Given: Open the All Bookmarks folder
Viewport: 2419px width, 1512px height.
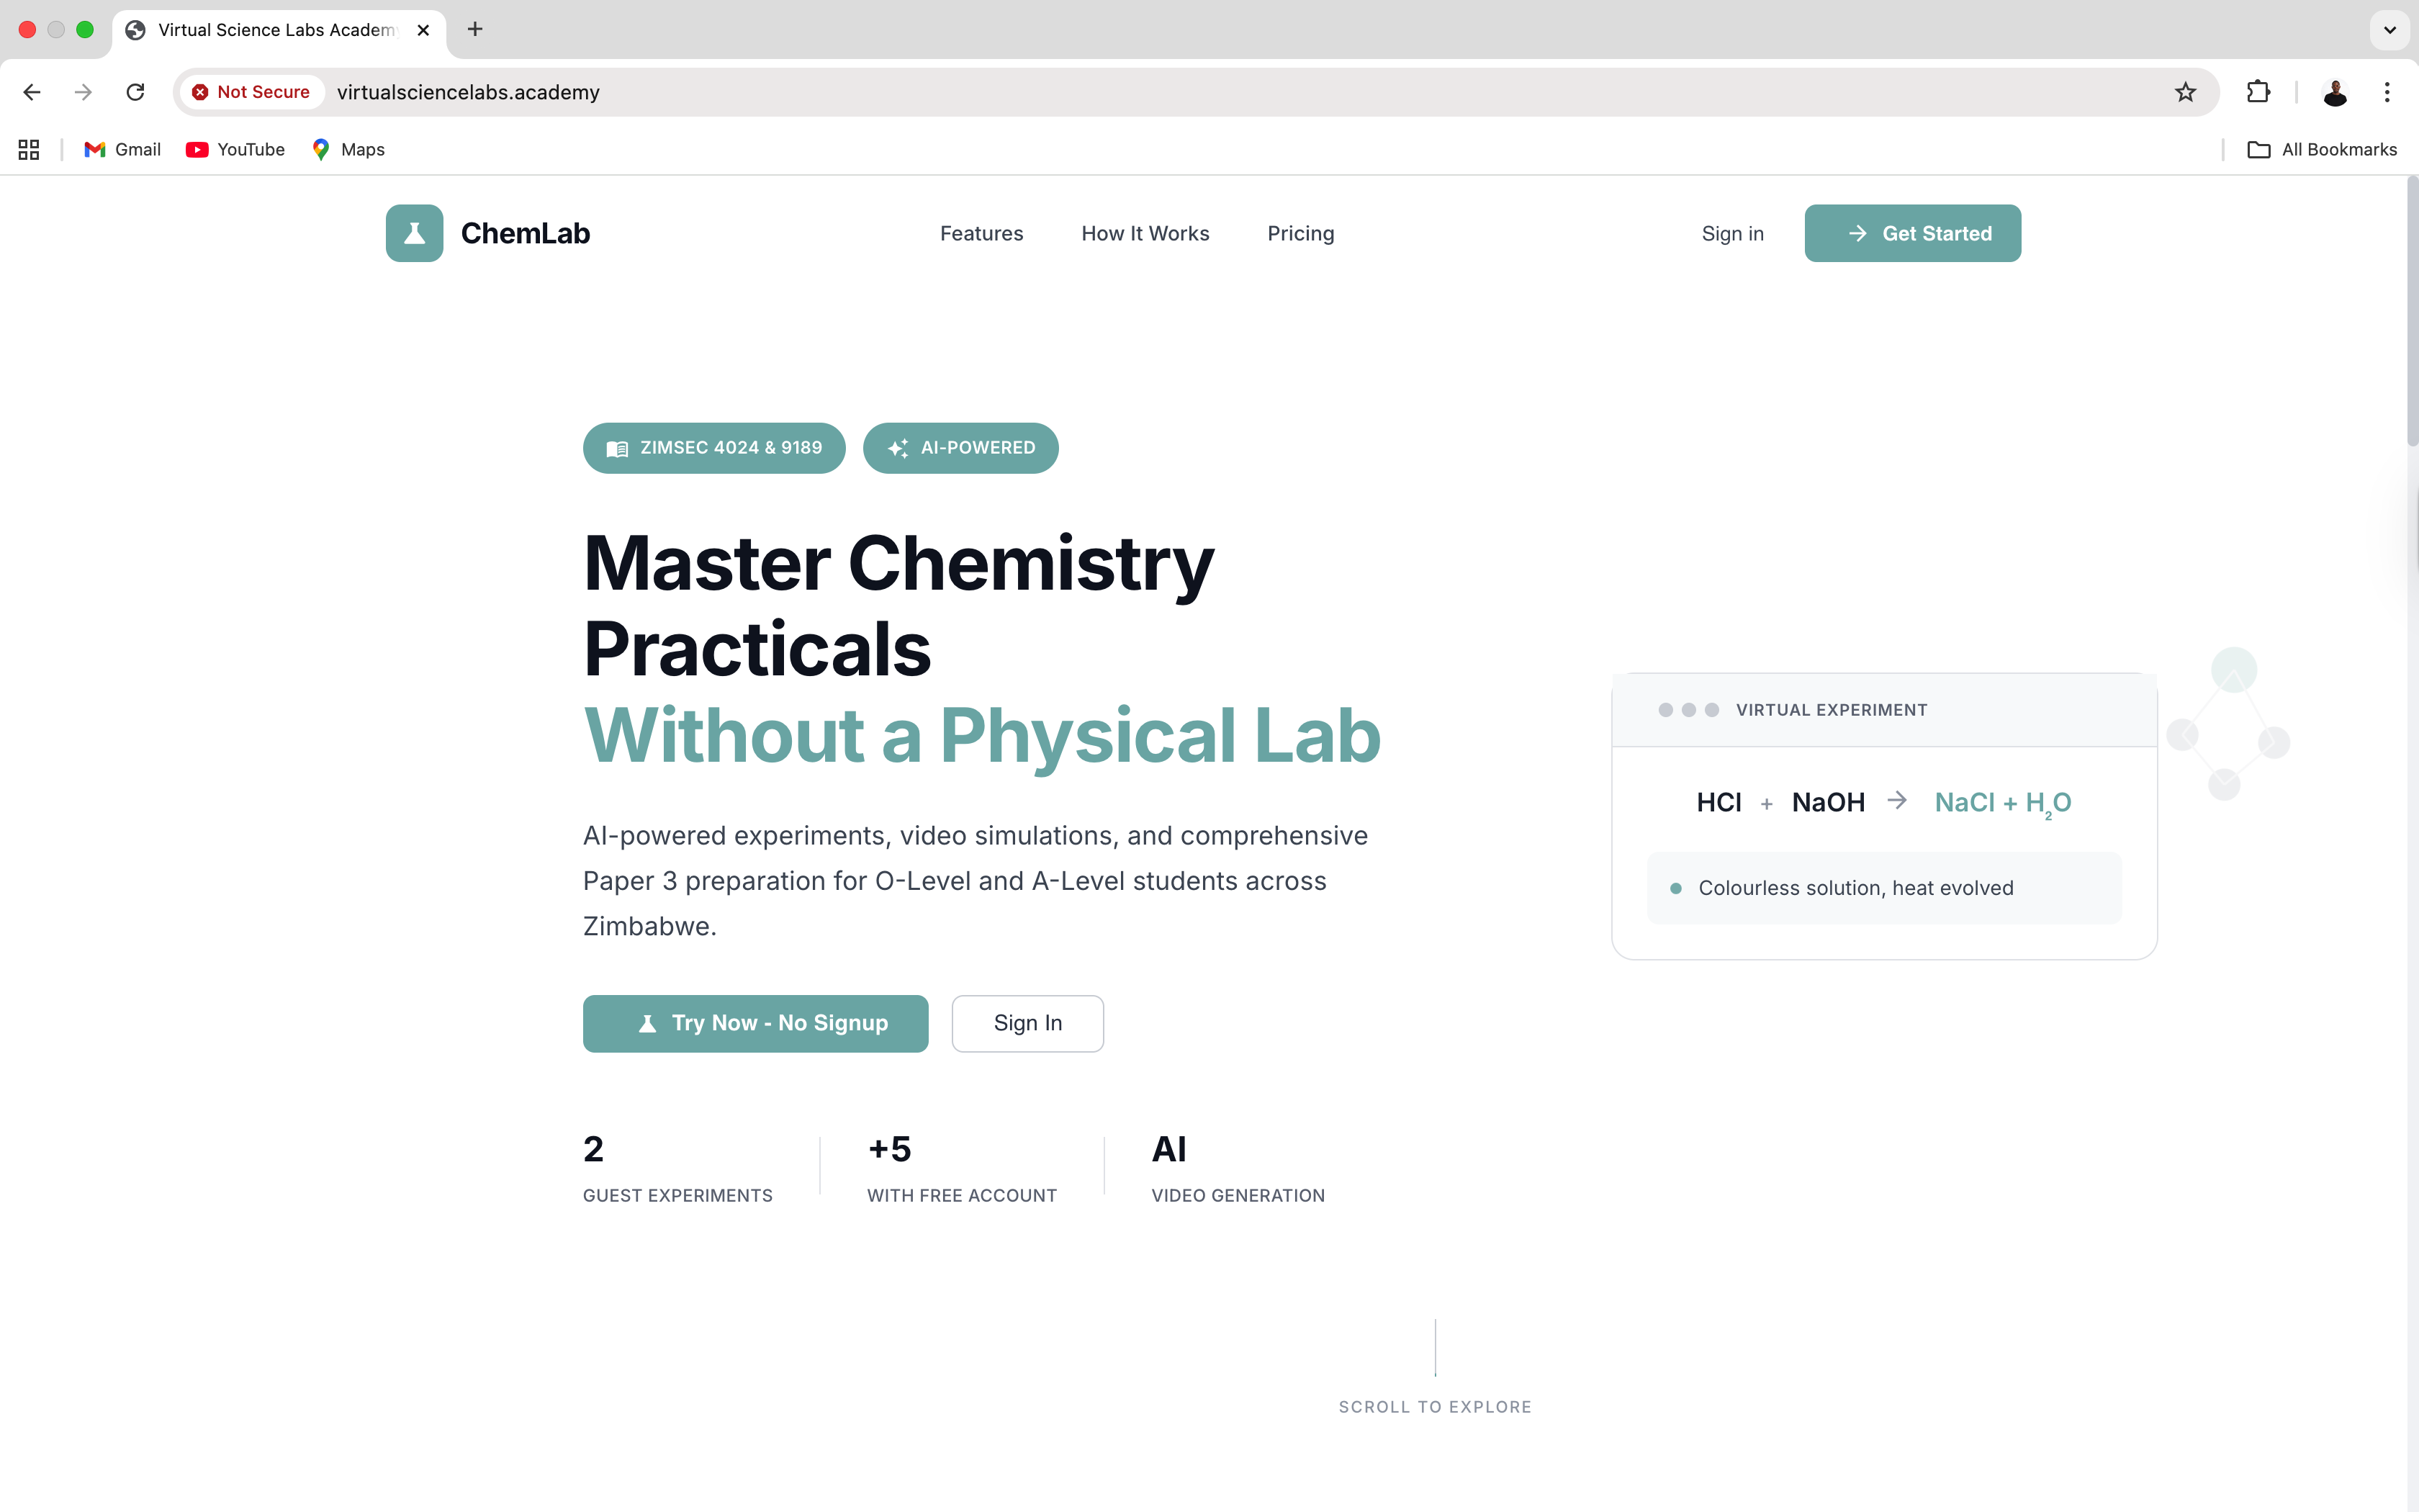Looking at the screenshot, I should click(2322, 149).
